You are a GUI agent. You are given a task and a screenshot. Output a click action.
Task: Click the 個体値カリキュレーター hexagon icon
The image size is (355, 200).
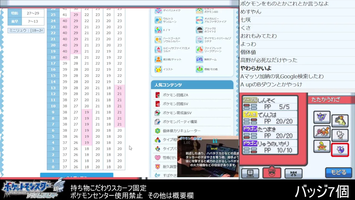(158, 131)
